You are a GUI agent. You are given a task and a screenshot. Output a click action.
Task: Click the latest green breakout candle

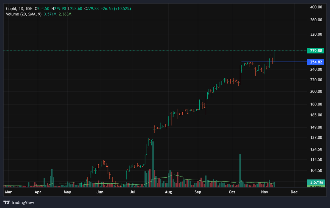coord(274,56)
